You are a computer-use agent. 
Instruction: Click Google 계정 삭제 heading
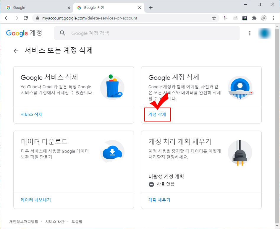[x=174, y=77]
